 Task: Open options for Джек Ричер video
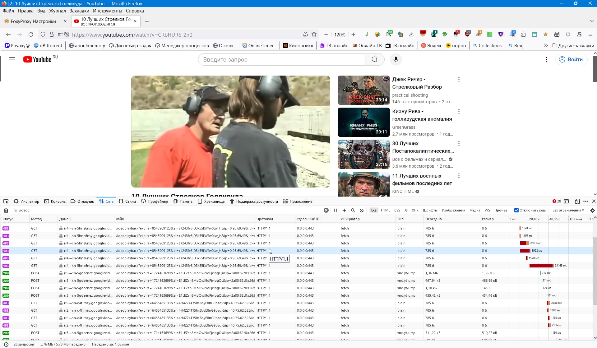click(x=459, y=79)
